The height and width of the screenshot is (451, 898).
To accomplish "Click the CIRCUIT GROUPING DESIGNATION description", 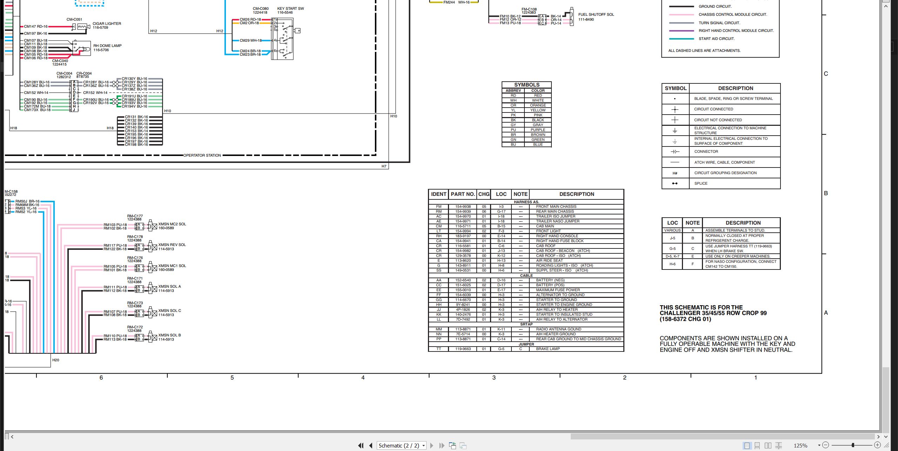I will tap(725, 173).
